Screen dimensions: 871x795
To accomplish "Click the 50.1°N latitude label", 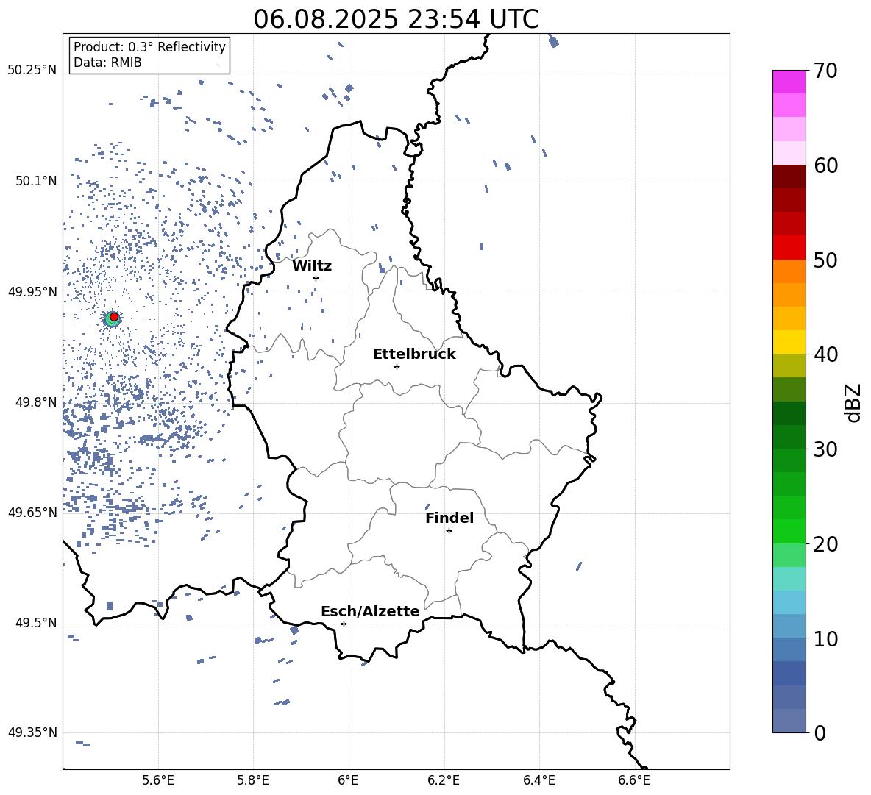I will (x=35, y=181).
